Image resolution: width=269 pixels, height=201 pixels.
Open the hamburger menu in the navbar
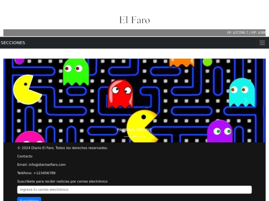[262, 43]
